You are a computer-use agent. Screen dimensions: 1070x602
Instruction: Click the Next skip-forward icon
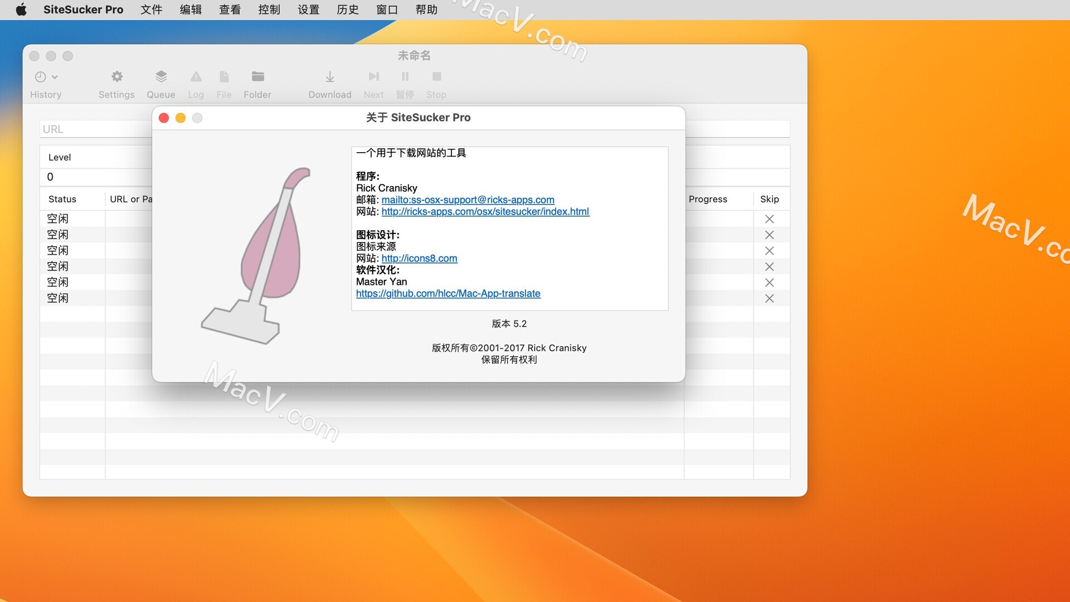tap(374, 76)
